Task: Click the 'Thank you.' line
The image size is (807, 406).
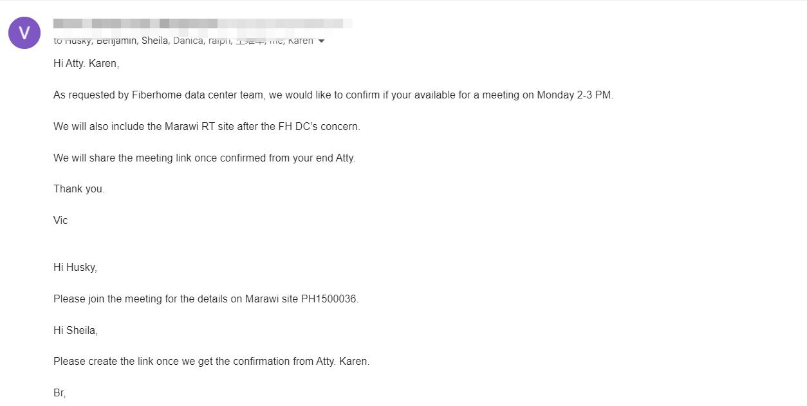Action: pos(79,189)
